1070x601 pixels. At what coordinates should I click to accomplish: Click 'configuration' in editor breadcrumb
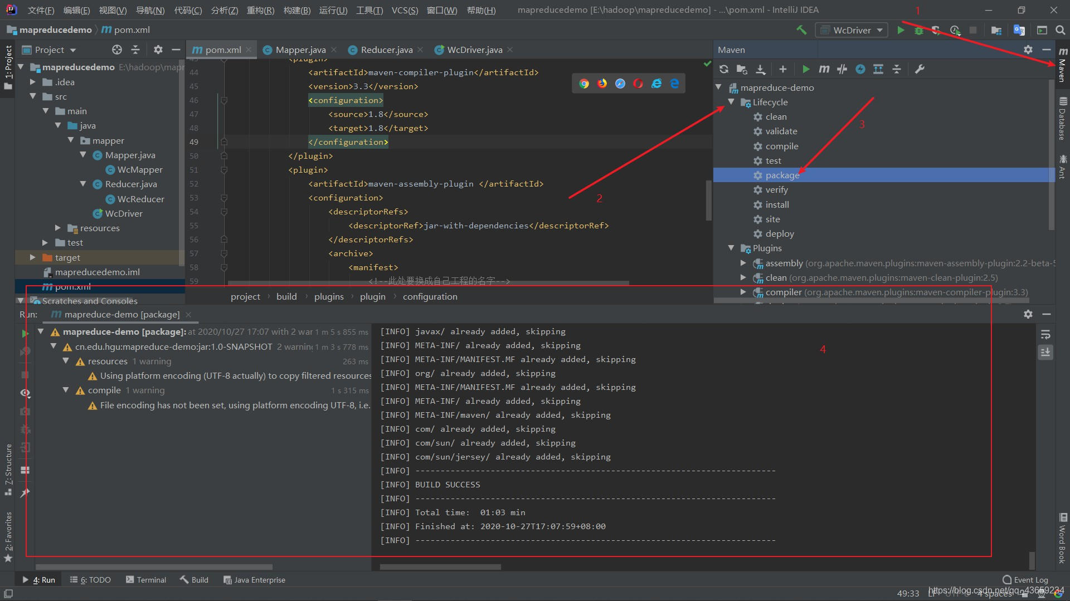pos(430,296)
